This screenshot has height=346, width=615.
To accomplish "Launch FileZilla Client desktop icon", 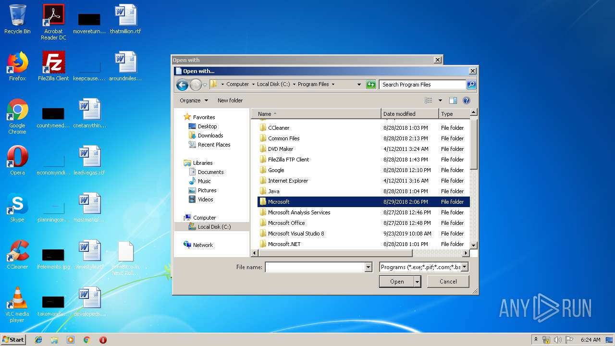I will 53,66.
